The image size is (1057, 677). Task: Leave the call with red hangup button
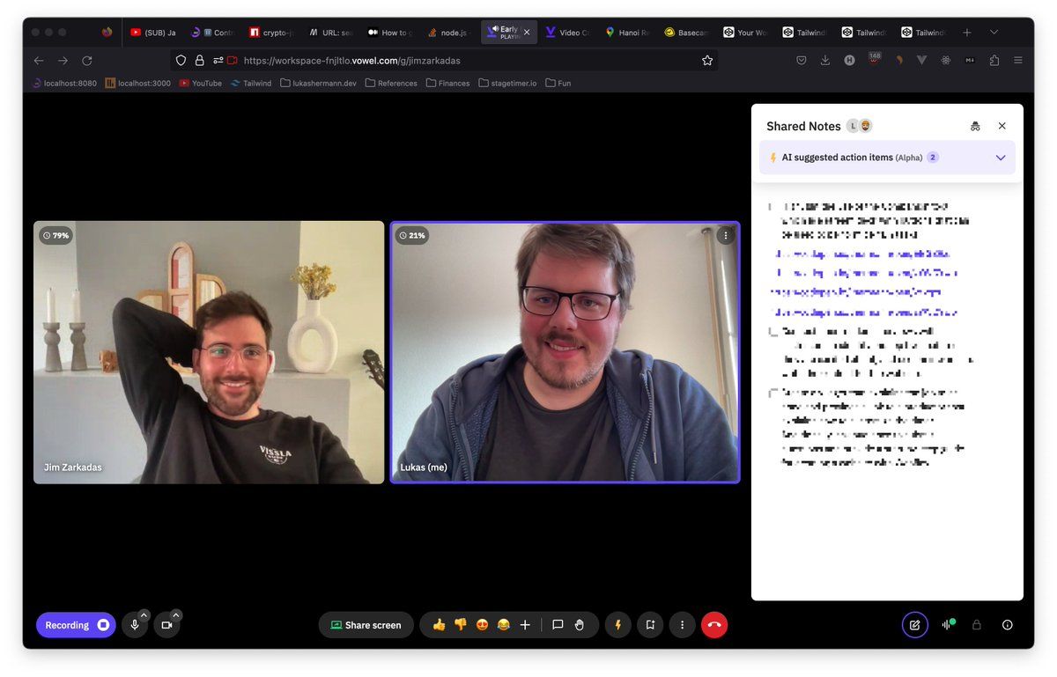point(714,625)
